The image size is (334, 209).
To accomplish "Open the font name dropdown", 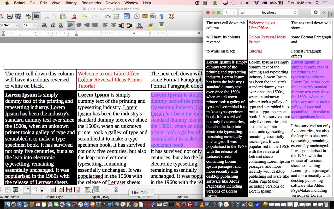I will (16, 25).
